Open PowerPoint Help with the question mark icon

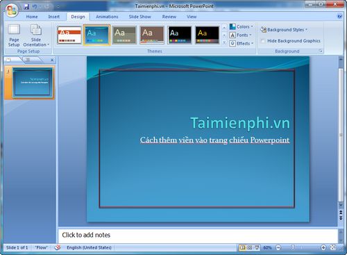pyautogui.click(x=339, y=17)
